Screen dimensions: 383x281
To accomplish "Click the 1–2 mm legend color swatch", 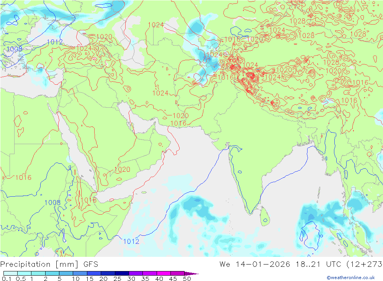I will tap(38, 273).
